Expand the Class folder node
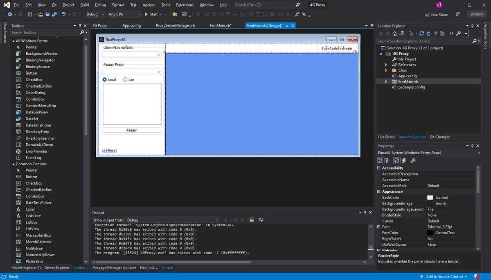Image resolution: width=491 pixels, height=280 pixels. [x=386, y=70]
